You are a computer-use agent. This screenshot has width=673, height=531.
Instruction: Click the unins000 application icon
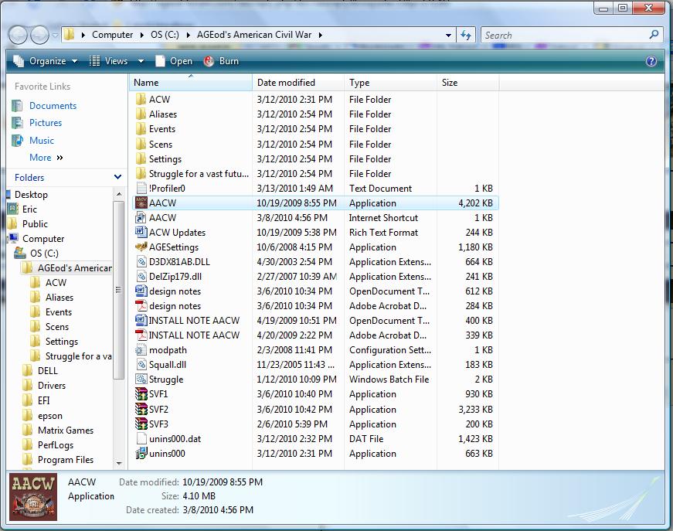(x=141, y=454)
